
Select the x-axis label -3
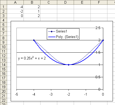[51, 94]
